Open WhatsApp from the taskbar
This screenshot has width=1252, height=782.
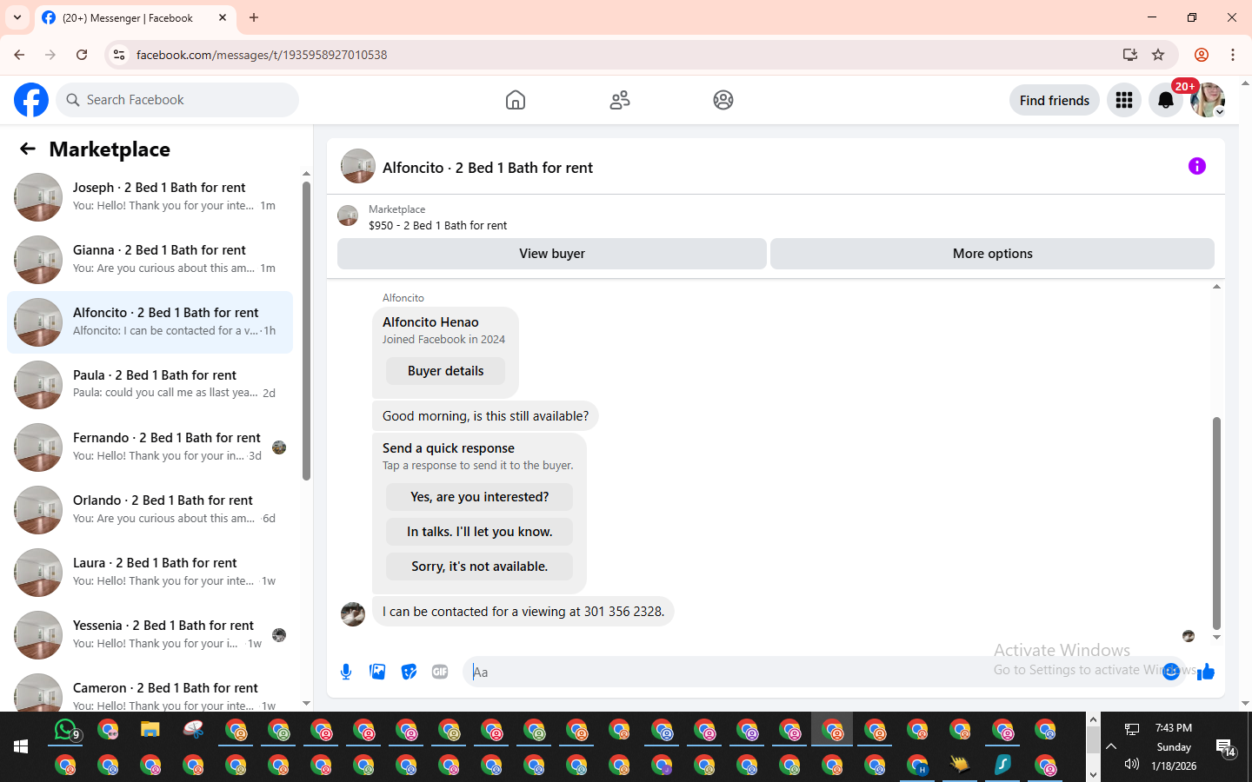click(x=66, y=730)
